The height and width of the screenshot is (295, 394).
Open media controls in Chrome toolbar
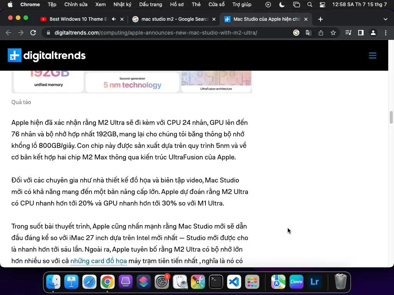[x=348, y=33]
